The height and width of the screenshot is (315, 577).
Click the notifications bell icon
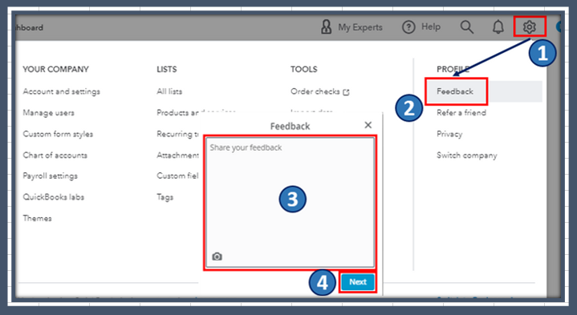498,26
